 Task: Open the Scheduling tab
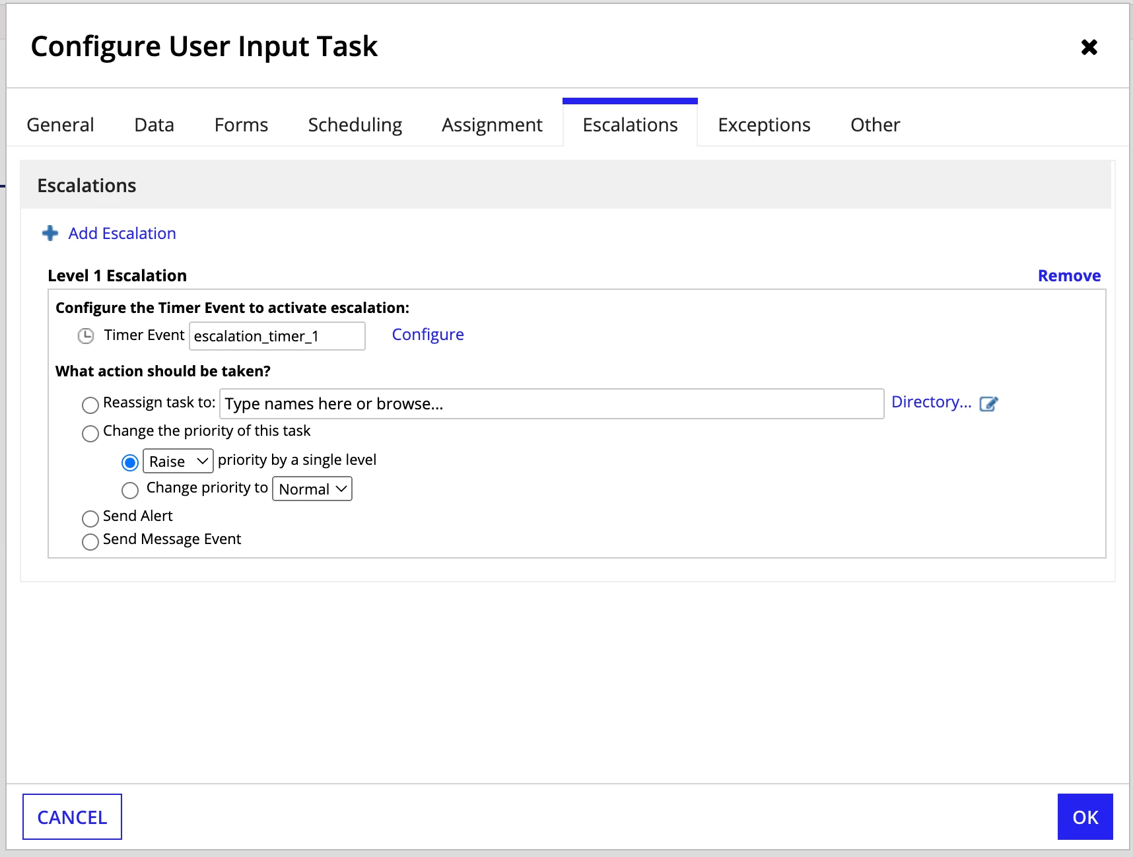coord(355,125)
